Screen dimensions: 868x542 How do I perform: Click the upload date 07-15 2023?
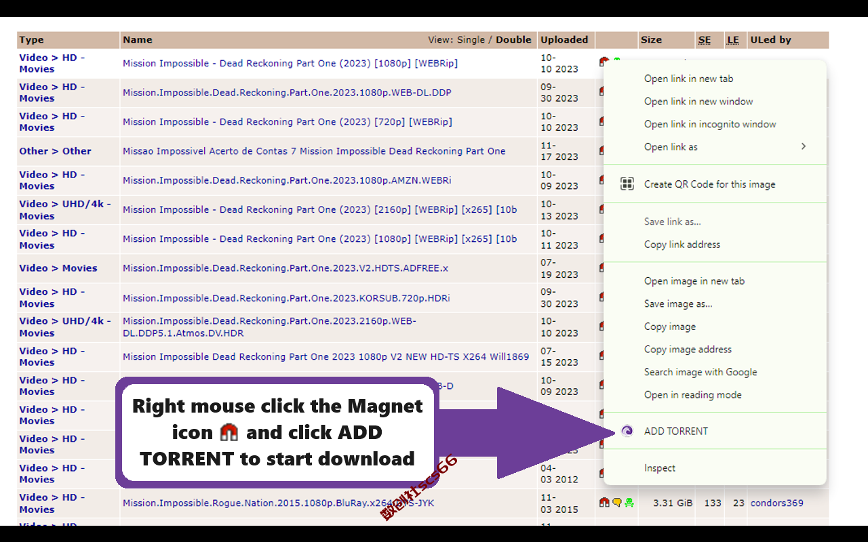tap(559, 356)
